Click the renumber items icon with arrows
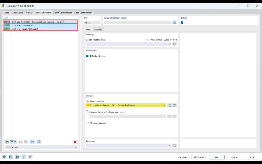 point(32,142)
